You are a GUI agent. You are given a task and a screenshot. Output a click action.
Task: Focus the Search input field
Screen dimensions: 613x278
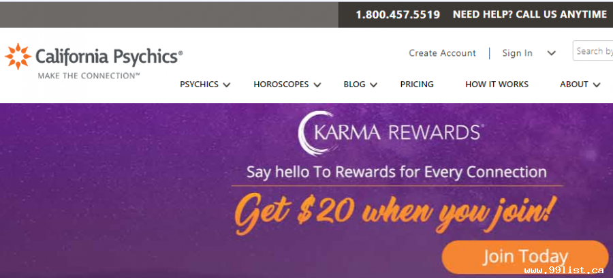coord(593,51)
